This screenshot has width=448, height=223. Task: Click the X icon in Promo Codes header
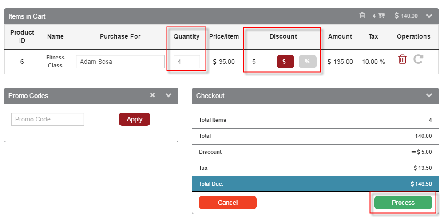pyautogui.click(x=152, y=95)
